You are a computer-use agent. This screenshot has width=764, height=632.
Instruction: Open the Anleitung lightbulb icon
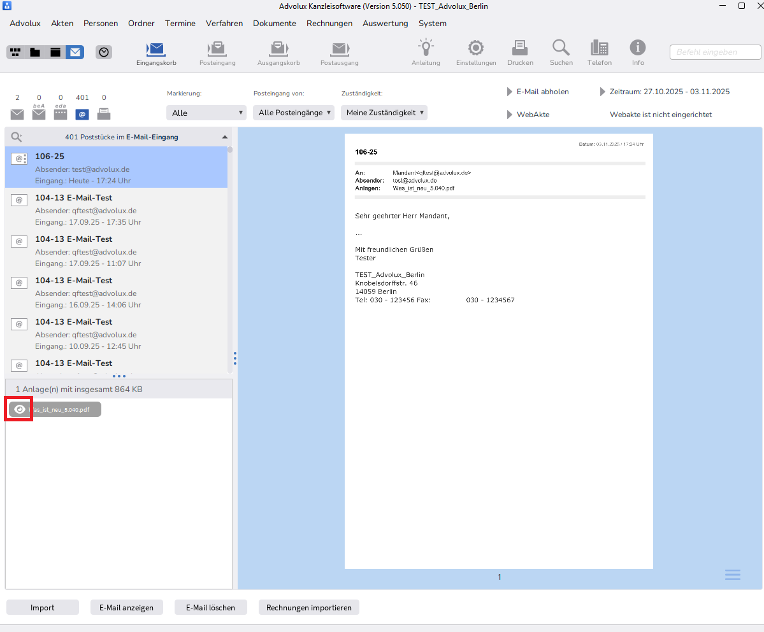pyautogui.click(x=426, y=48)
